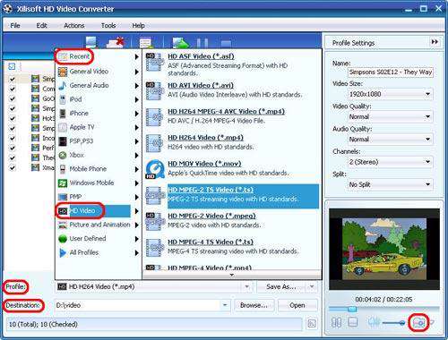Click the play/pause control below the preview

336,322
